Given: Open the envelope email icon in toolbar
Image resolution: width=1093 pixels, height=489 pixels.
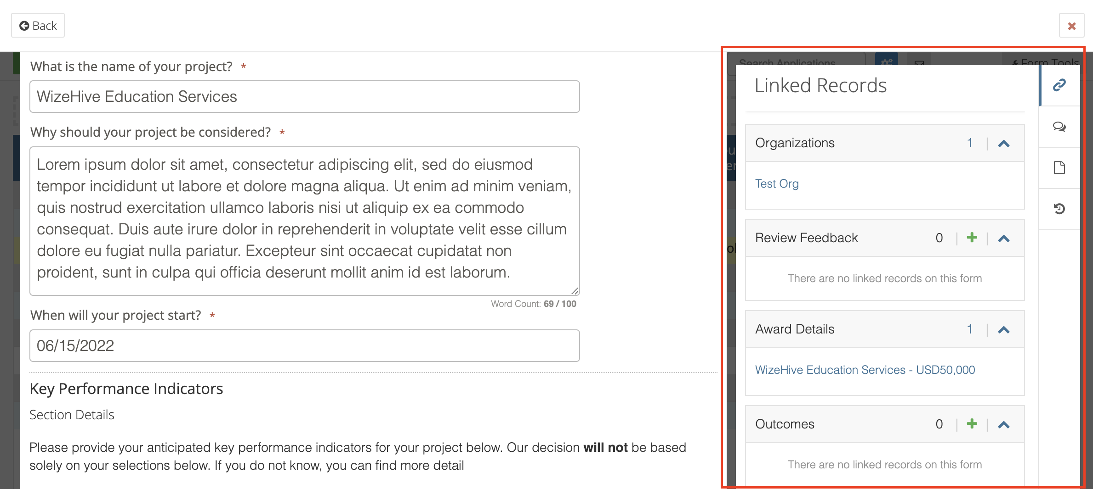Looking at the screenshot, I should pos(917,64).
